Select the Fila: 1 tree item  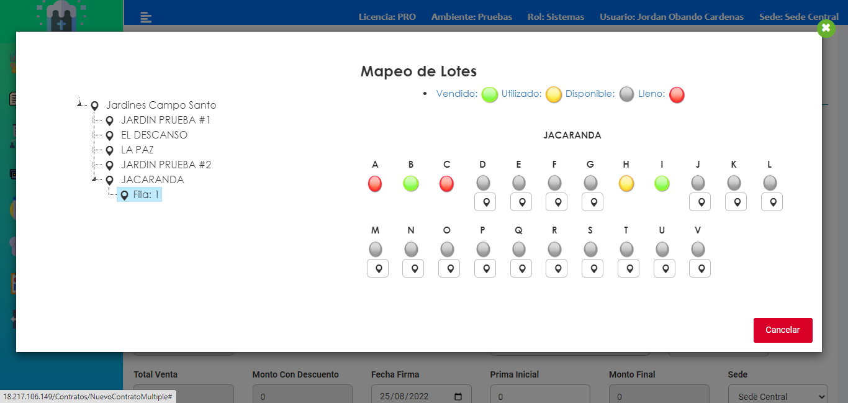[146, 195]
